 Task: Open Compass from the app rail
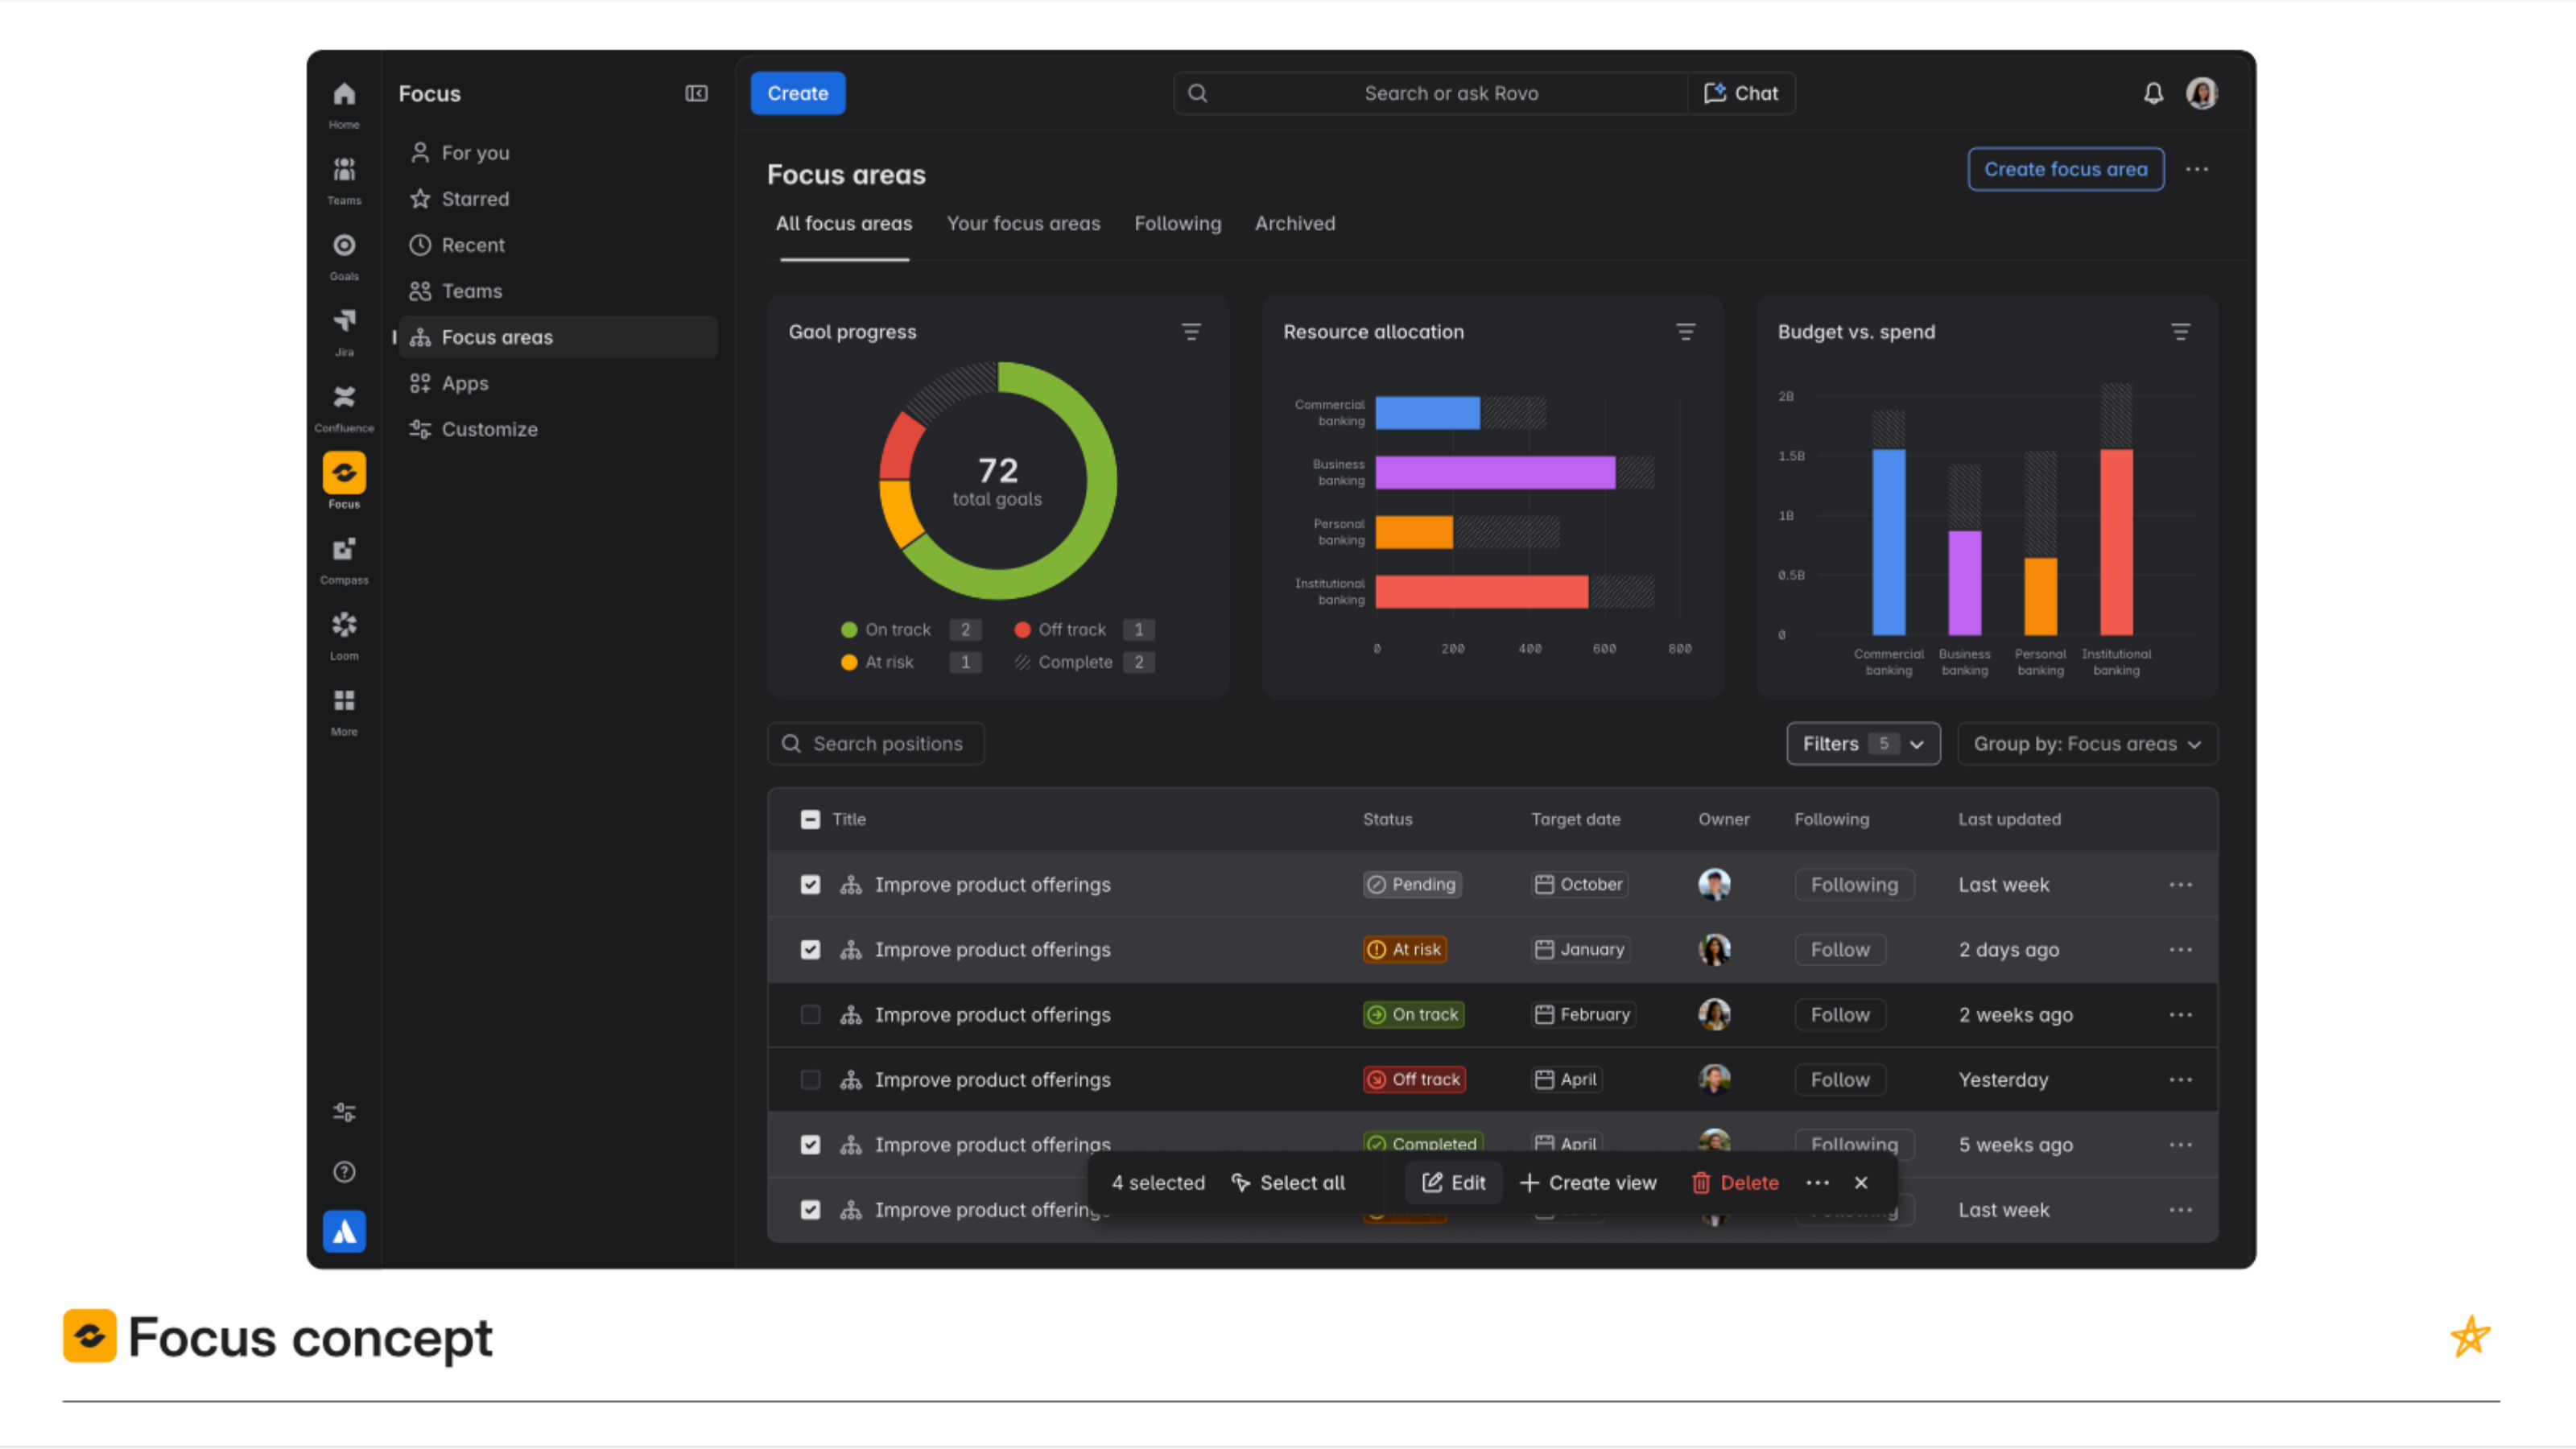[x=344, y=560]
